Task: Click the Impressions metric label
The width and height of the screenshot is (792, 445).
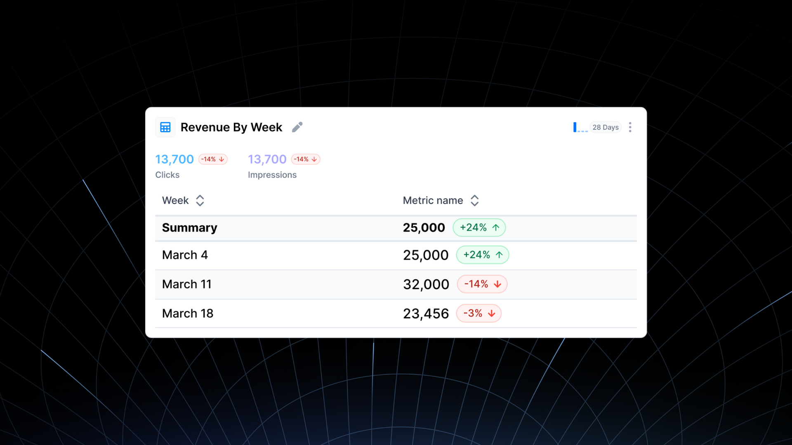Action: [272, 175]
